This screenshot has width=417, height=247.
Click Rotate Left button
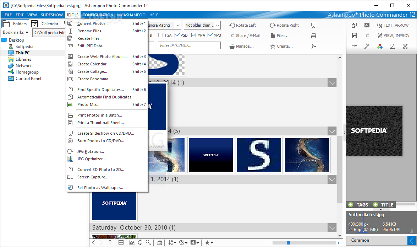[242, 25]
